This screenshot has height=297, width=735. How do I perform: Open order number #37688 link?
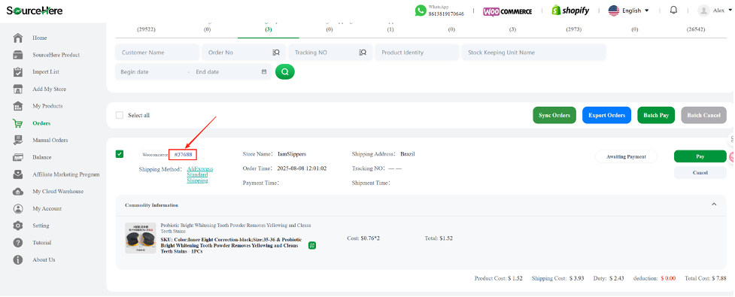(x=183, y=154)
